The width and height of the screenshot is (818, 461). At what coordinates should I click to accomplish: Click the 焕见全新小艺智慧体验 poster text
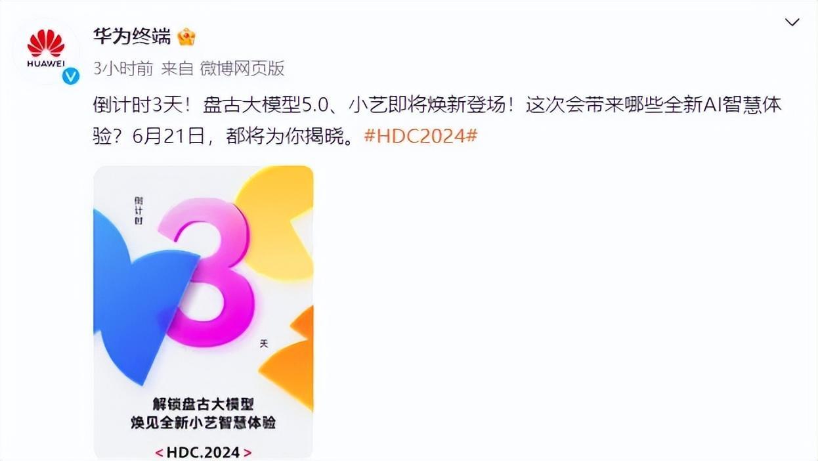click(x=202, y=422)
